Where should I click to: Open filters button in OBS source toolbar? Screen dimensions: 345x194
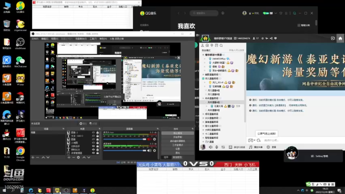coord(93,124)
